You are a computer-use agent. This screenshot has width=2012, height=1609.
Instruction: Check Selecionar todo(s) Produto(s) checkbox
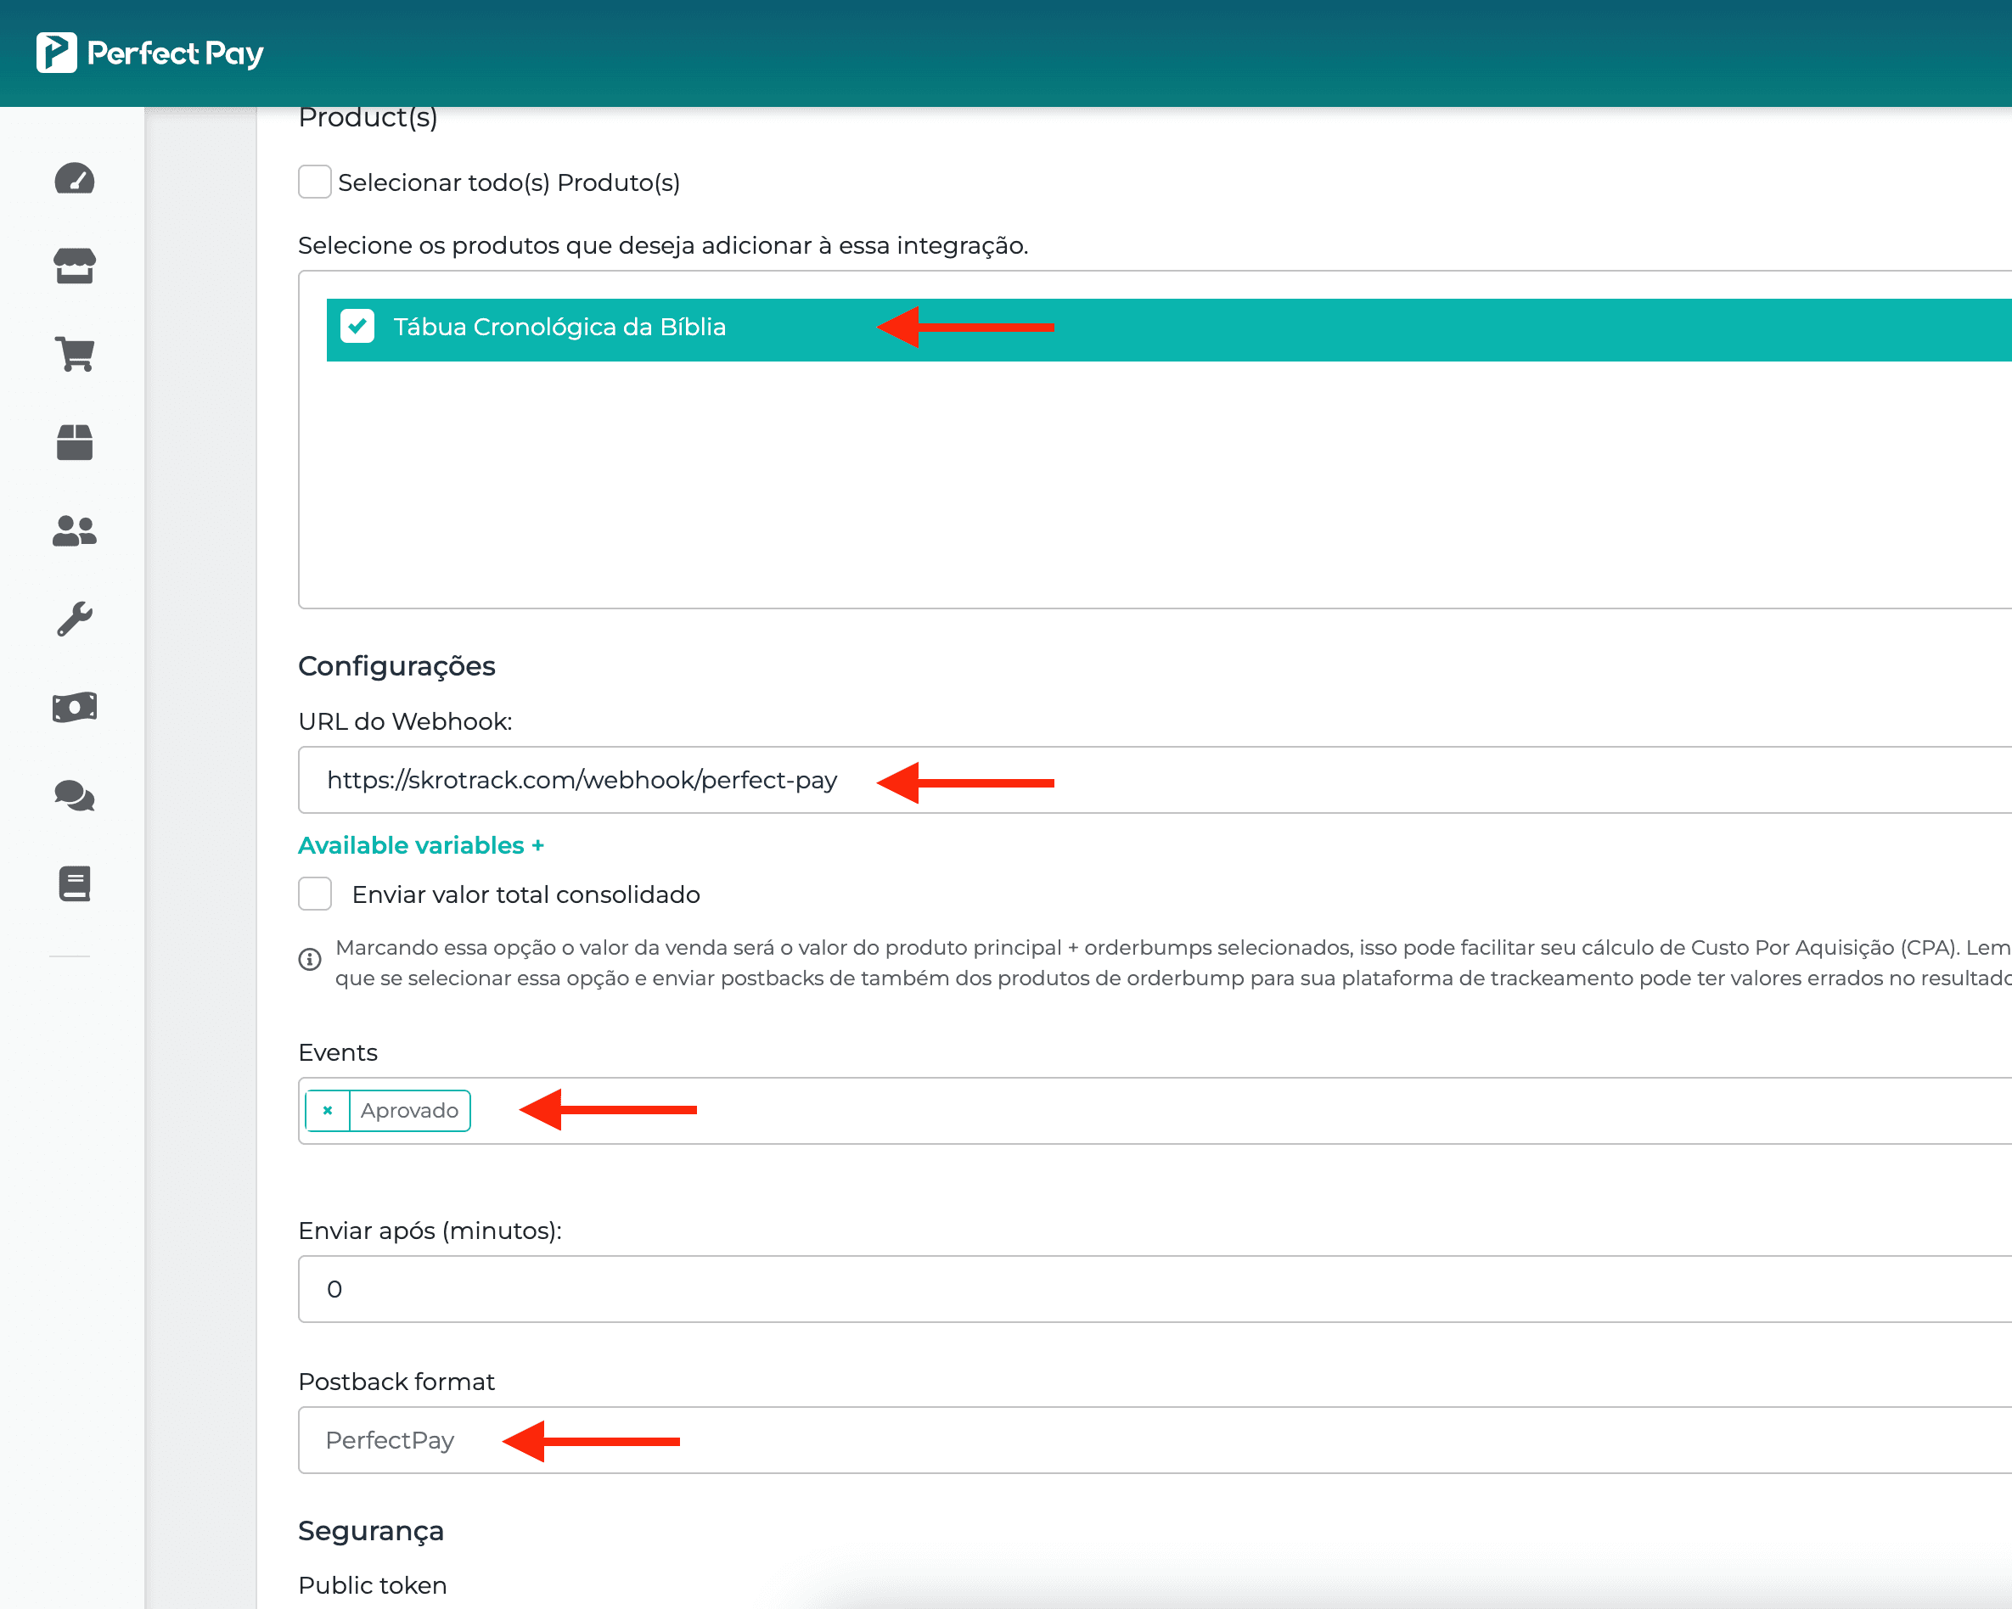314,182
